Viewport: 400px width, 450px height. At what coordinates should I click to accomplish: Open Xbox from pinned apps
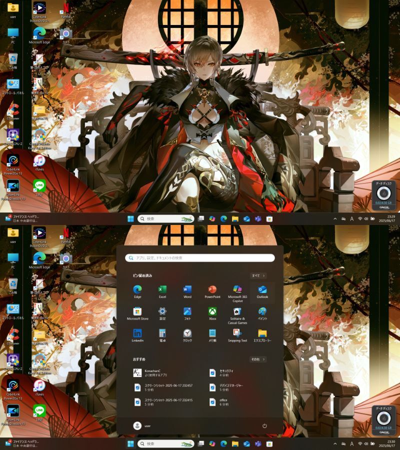[x=212, y=313]
